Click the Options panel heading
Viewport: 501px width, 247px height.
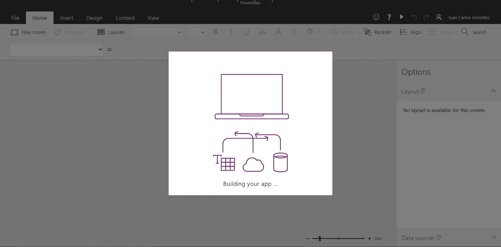(x=416, y=72)
